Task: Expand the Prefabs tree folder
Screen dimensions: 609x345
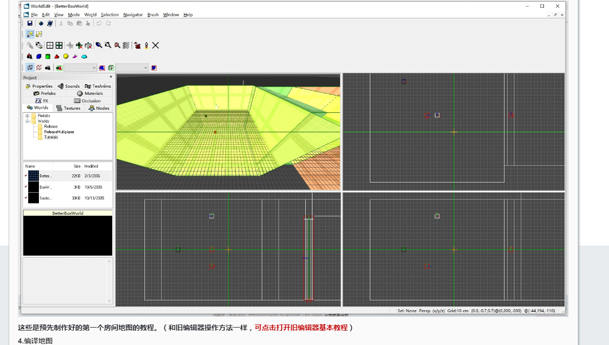Action: [x=27, y=116]
